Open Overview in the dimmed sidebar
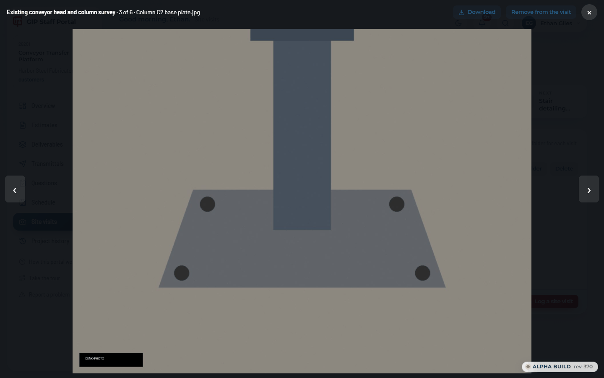This screenshot has height=378, width=604. click(43, 106)
